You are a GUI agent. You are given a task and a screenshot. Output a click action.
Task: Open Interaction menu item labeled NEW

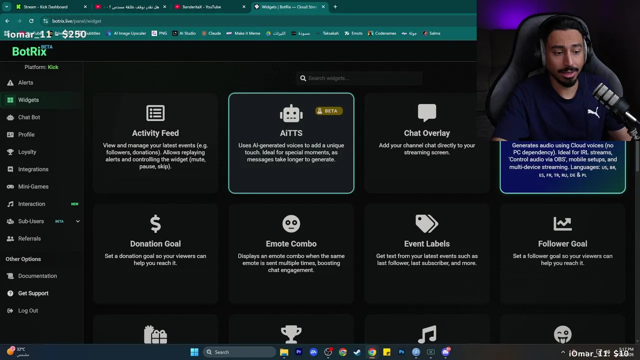click(42, 204)
